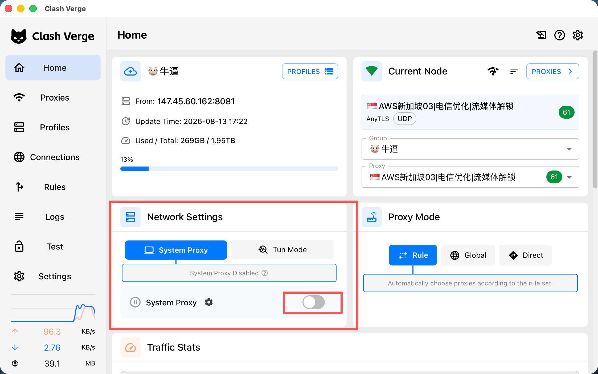The width and height of the screenshot is (598, 374).
Task: Click the System Proxy pause status icon
Action: (x=135, y=302)
